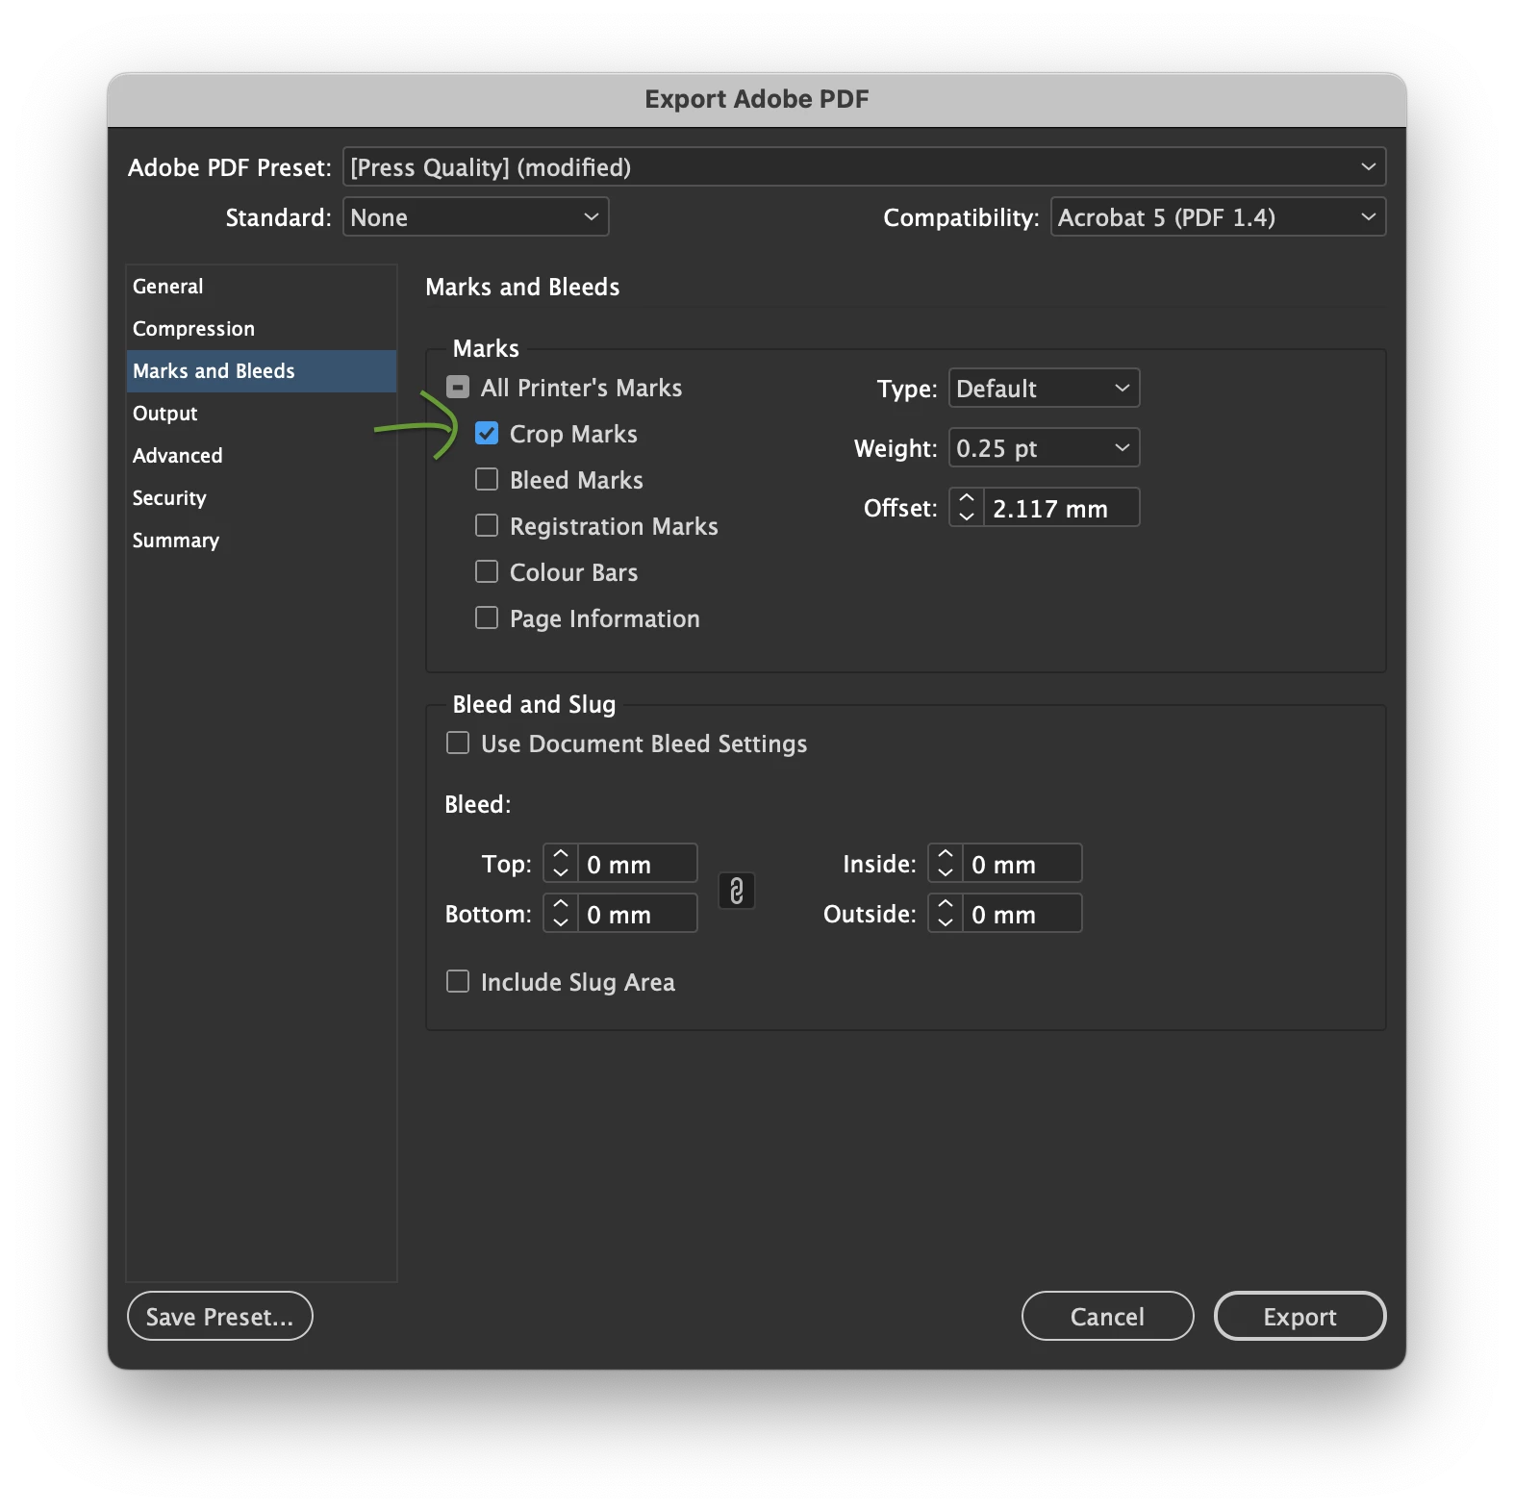Click the Bottom bleed input field
This screenshot has height=1512, width=1514.
click(637, 914)
